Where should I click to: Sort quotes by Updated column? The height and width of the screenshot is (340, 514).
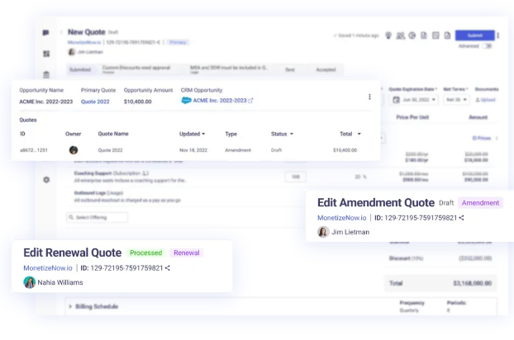point(192,134)
